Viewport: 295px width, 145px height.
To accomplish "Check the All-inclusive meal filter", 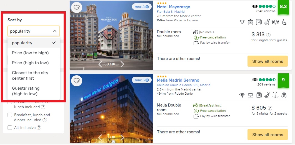I will (10, 128).
